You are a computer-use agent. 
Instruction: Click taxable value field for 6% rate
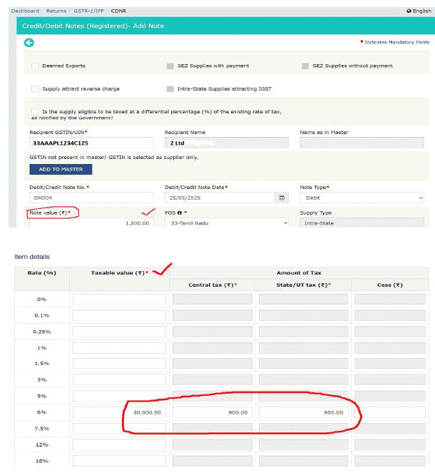point(119,412)
